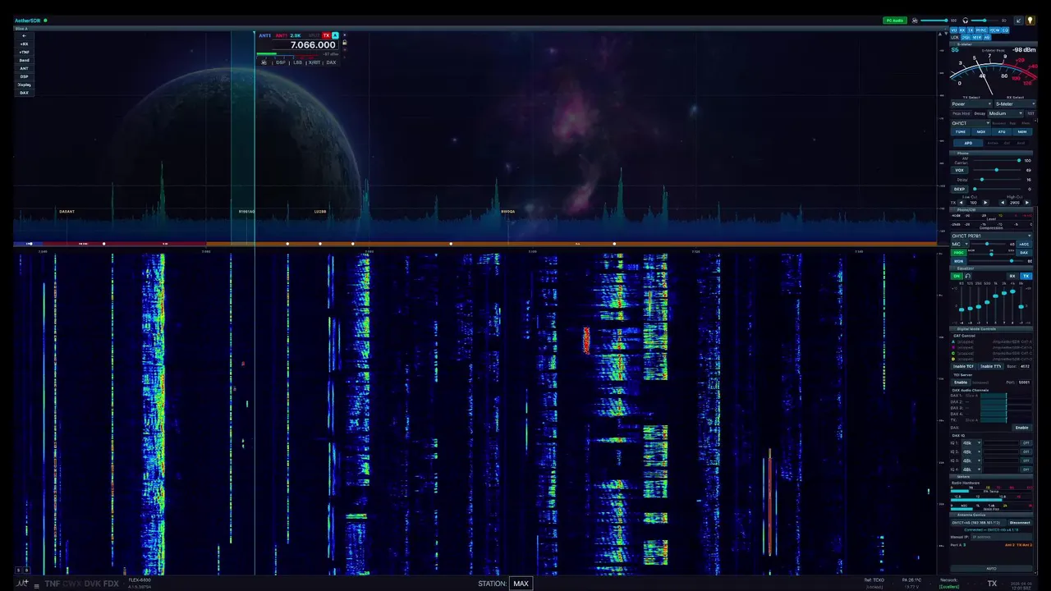Open the IQ 3 48k rate dropdown
The image size is (1051, 591).
click(971, 460)
